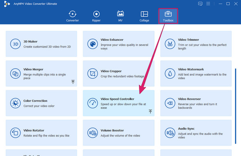
Task: Click 'Correct your video color' description
Action: pyautogui.click(x=39, y=106)
